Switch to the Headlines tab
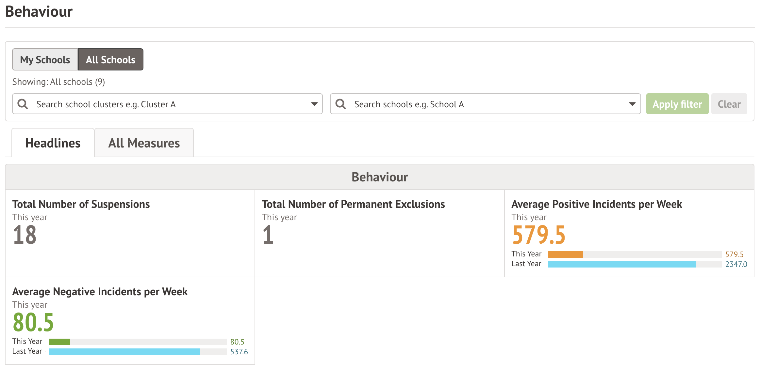 tap(53, 143)
